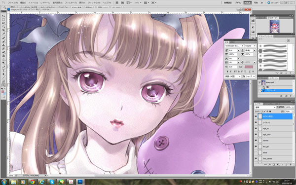296x185 pixels.
Task: Create a new layer group
Action: coord(282,165)
